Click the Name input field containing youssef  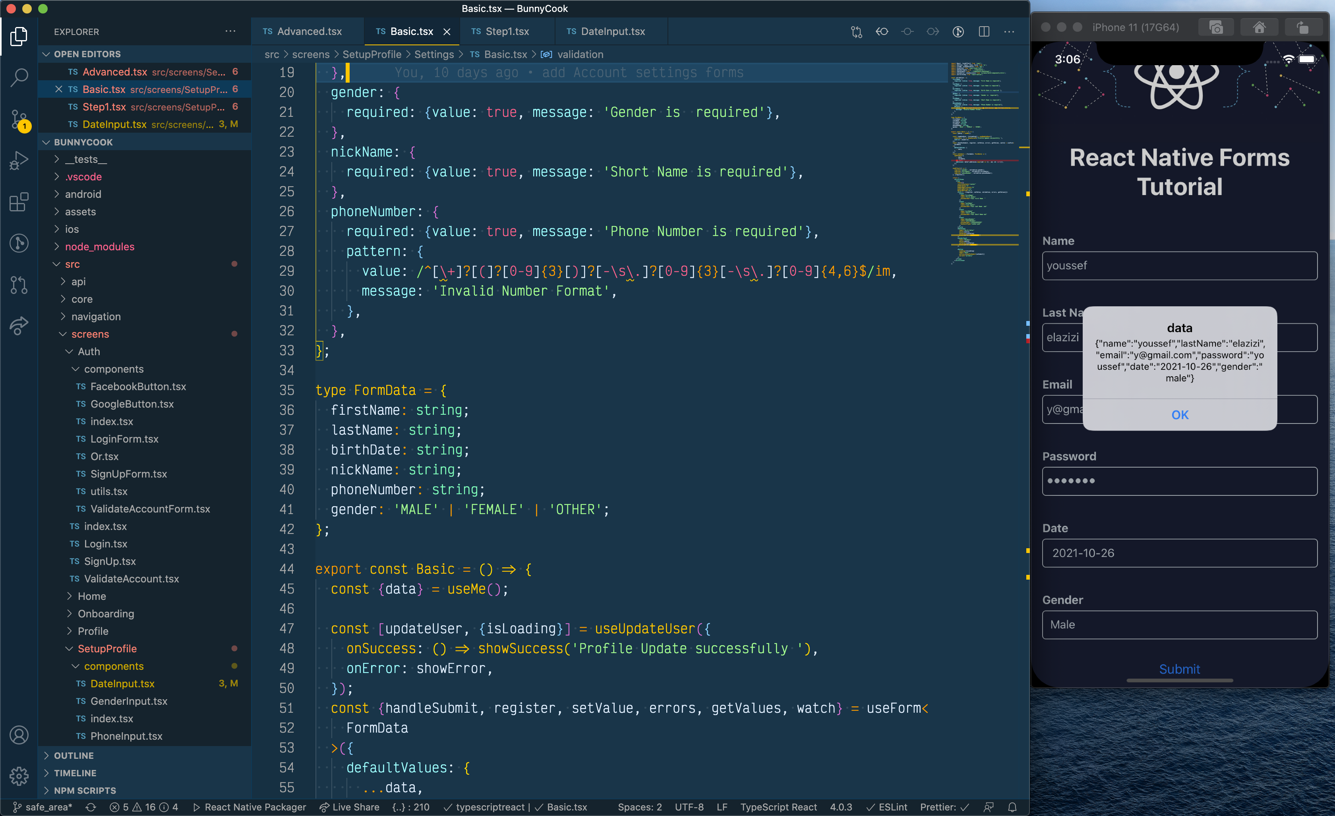click(1179, 265)
